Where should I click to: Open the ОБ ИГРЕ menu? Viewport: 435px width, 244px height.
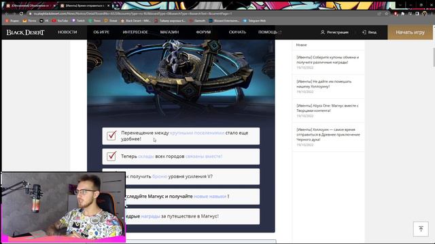pyautogui.click(x=101, y=32)
